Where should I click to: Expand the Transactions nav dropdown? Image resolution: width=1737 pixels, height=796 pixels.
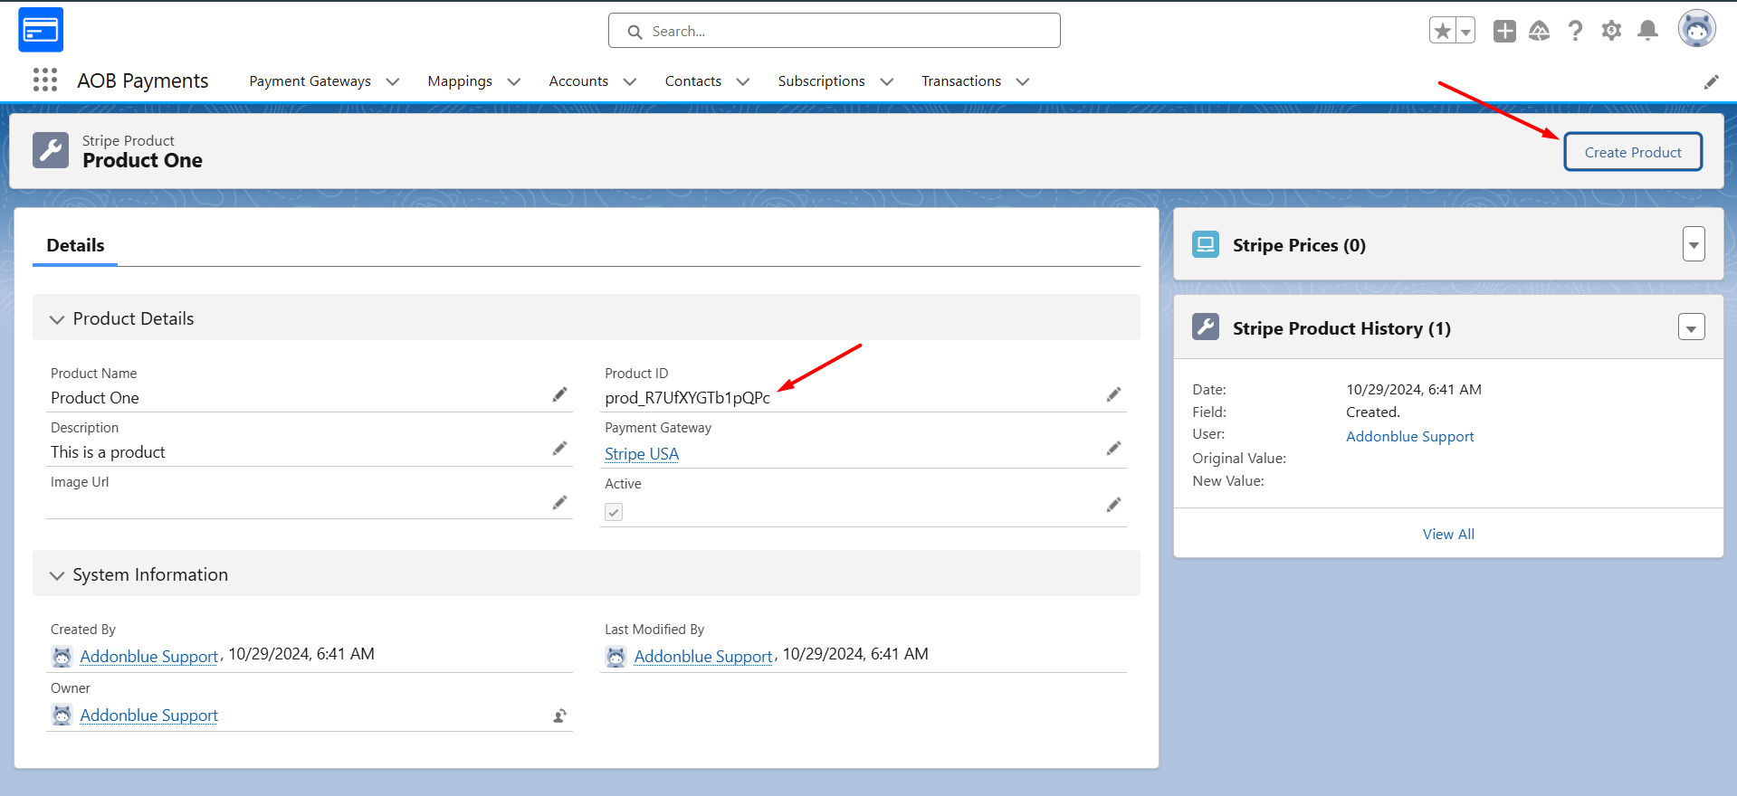pyautogui.click(x=1023, y=81)
